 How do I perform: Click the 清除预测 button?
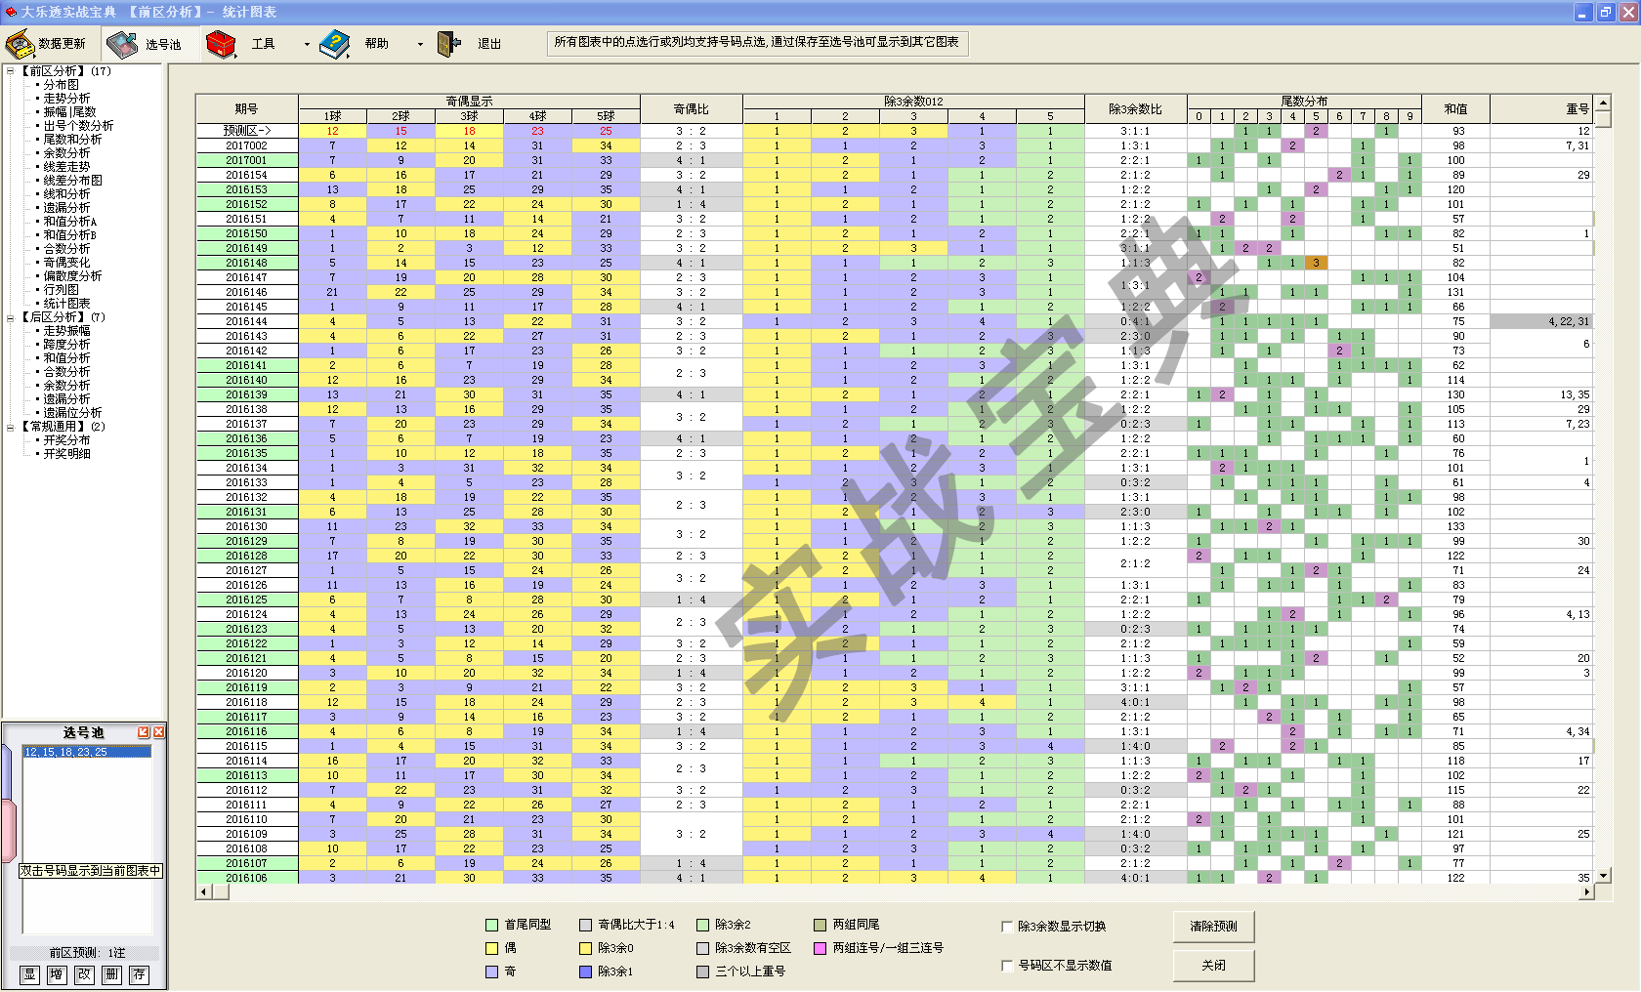pos(1213,927)
